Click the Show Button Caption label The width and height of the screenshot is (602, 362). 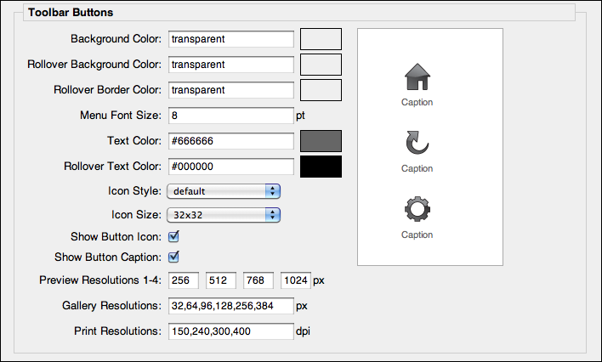click(x=108, y=257)
